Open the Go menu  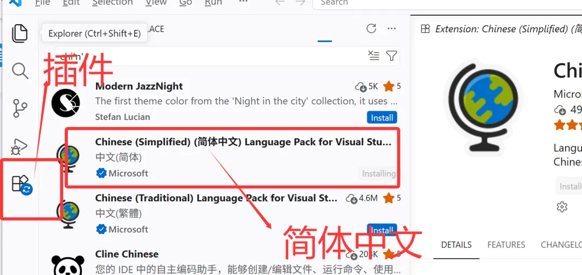point(185,3)
